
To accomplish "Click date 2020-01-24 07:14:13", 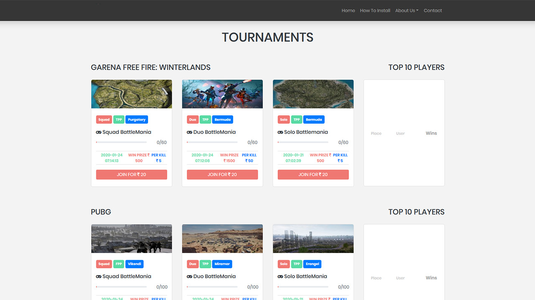I will tap(112, 158).
